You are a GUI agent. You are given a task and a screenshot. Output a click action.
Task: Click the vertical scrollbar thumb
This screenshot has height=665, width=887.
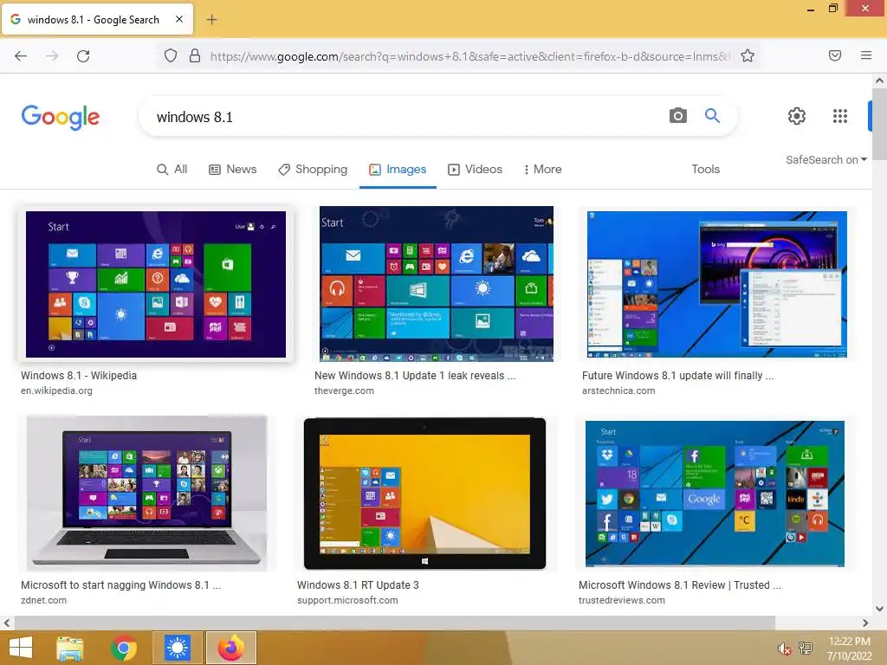pyautogui.click(x=880, y=124)
